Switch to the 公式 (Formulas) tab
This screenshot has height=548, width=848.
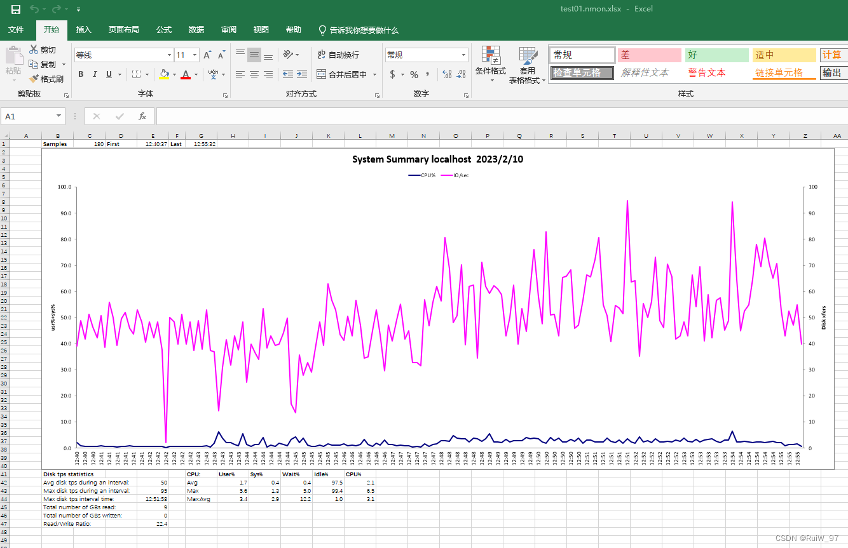click(164, 30)
